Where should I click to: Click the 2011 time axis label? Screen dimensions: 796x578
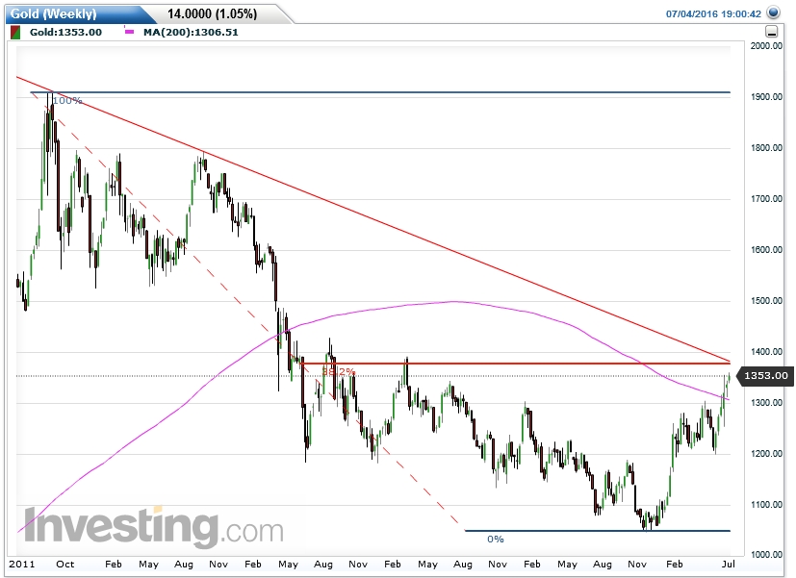(x=22, y=565)
